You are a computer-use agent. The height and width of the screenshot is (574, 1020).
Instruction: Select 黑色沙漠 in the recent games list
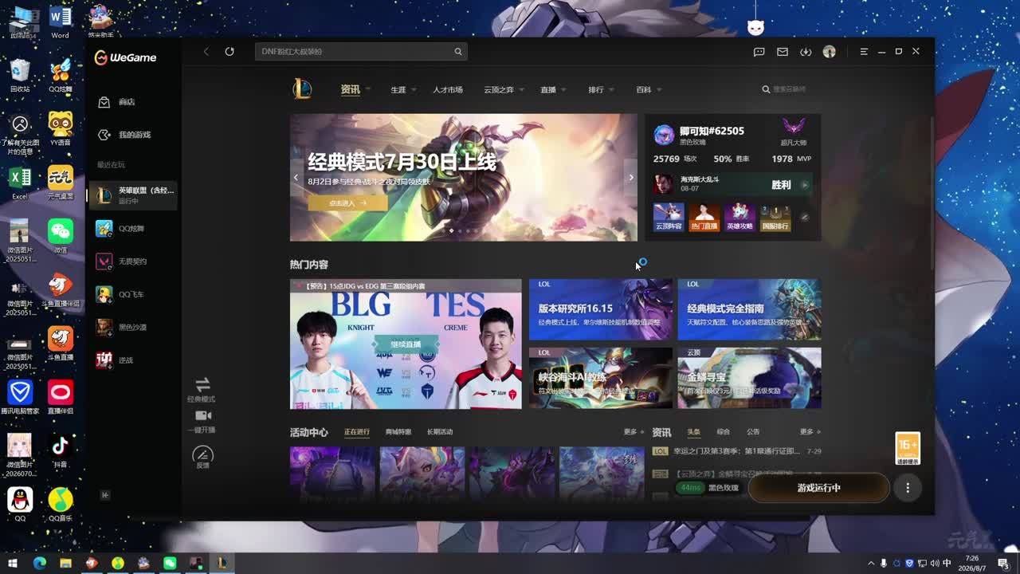132,328
